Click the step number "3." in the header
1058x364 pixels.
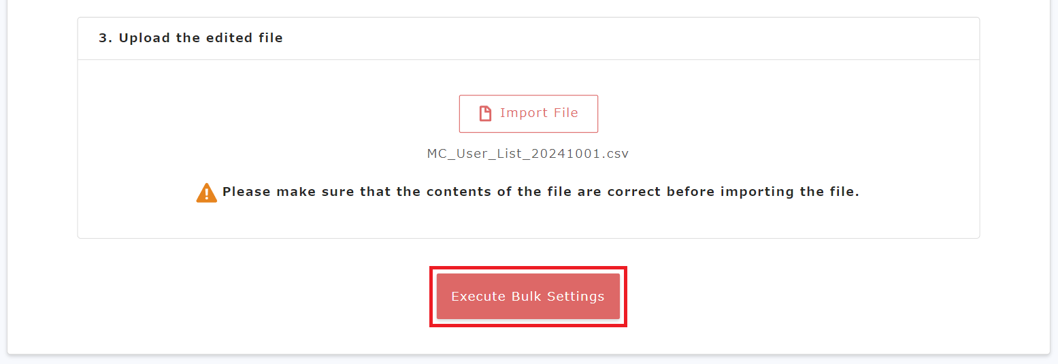105,38
